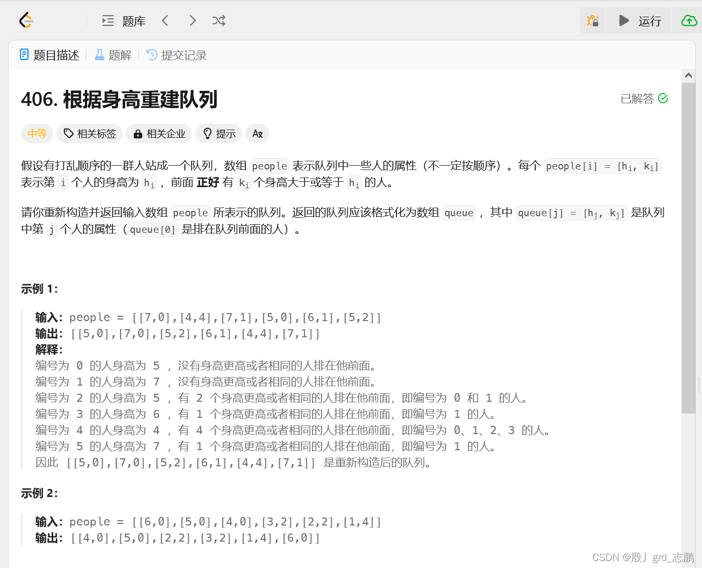This screenshot has width=702, height=568.
Task: Click line starting 因此 with final queue
Action: 233,463
